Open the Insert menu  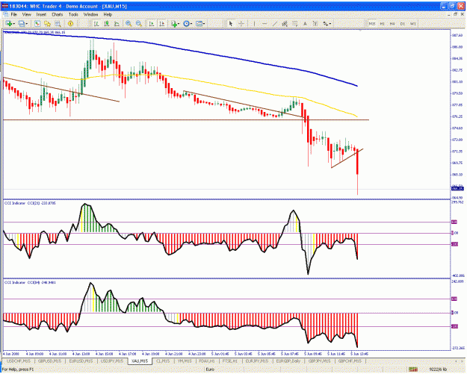point(41,14)
